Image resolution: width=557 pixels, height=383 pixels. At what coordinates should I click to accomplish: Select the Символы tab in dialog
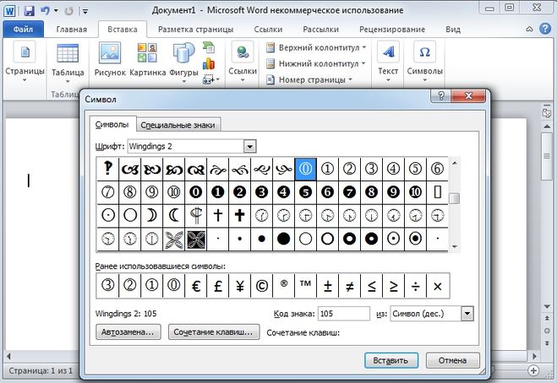[x=112, y=125]
